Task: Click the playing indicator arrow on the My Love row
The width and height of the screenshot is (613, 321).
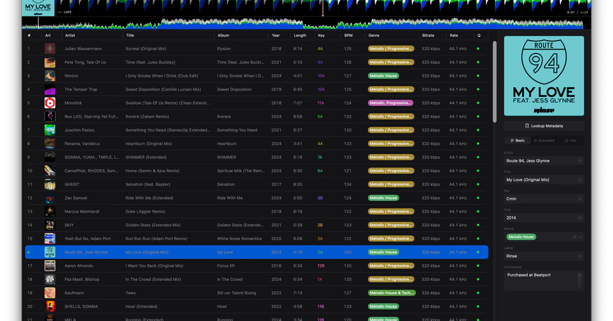Action: tap(29, 252)
